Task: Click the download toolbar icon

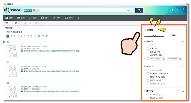Action: pos(31,23)
